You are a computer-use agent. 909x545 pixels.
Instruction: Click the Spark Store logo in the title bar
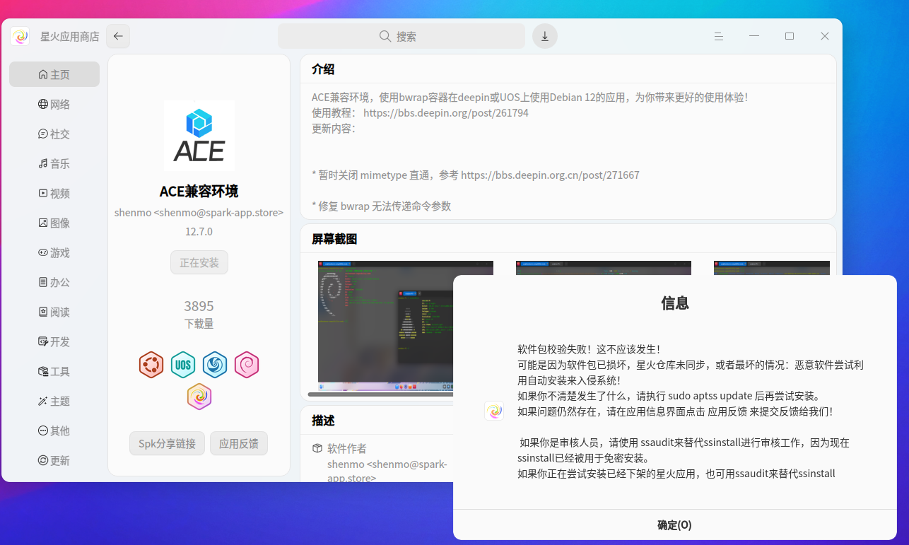pyautogui.click(x=20, y=36)
